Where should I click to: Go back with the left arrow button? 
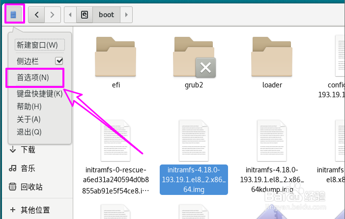click(x=36, y=15)
